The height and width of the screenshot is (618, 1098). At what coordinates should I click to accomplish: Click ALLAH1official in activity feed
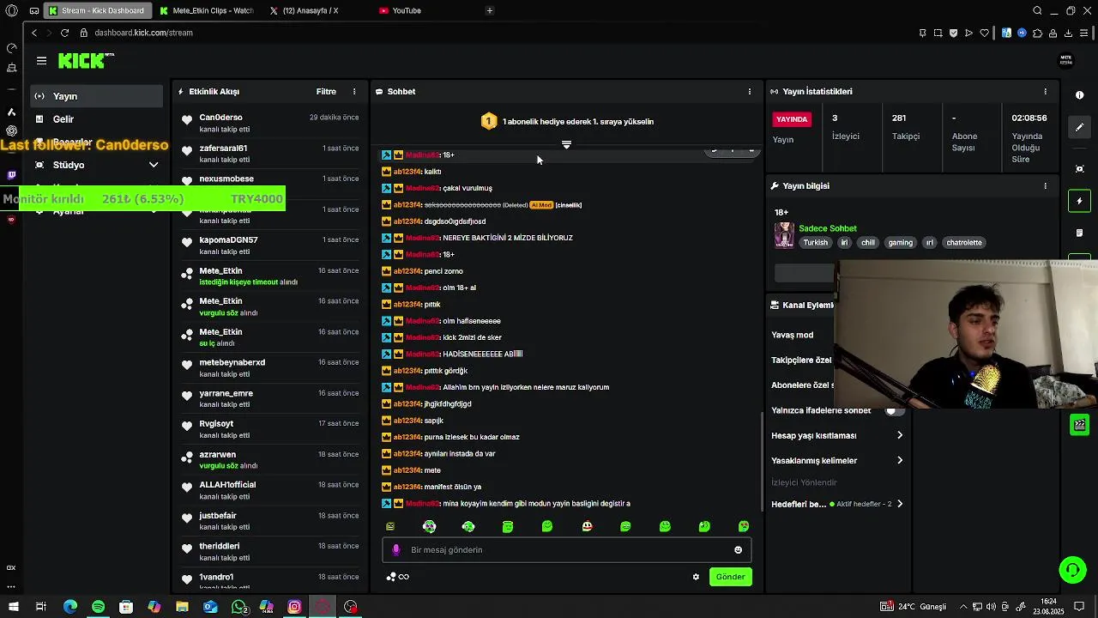tap(227, 485)
